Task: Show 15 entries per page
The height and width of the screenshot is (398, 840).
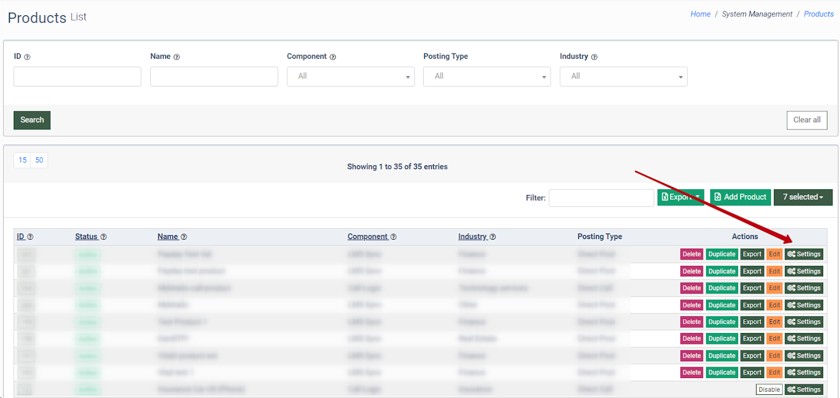Action: (23, 160)
